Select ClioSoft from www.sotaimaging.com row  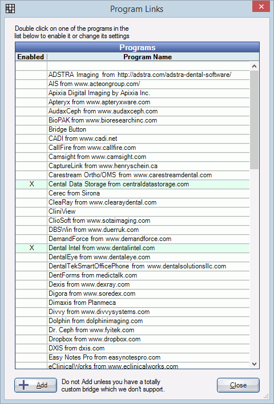tap(132, 221)
